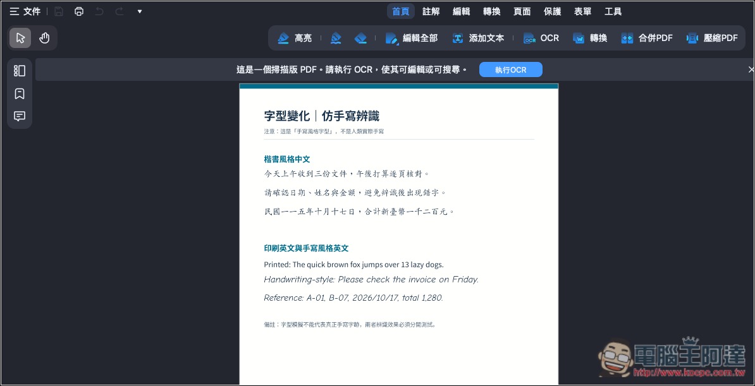Click the line 今天上午收到三份文件
Screen dimensions: 755x386
point(346,174)
